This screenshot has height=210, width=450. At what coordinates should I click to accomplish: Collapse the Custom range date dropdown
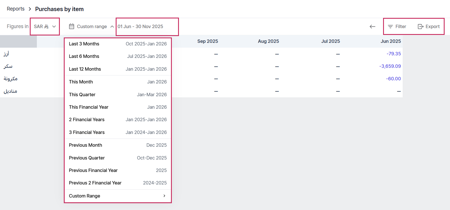pos(112,26)
